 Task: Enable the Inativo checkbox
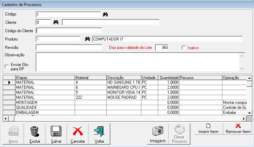[x=184, y=48]
